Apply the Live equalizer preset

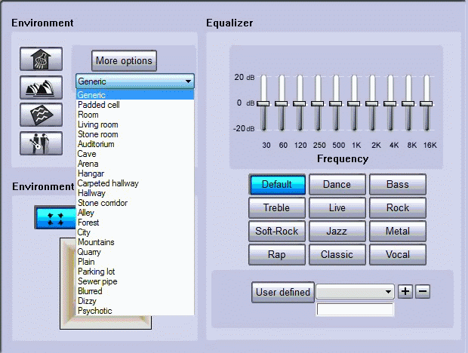(x=337, y=208)
